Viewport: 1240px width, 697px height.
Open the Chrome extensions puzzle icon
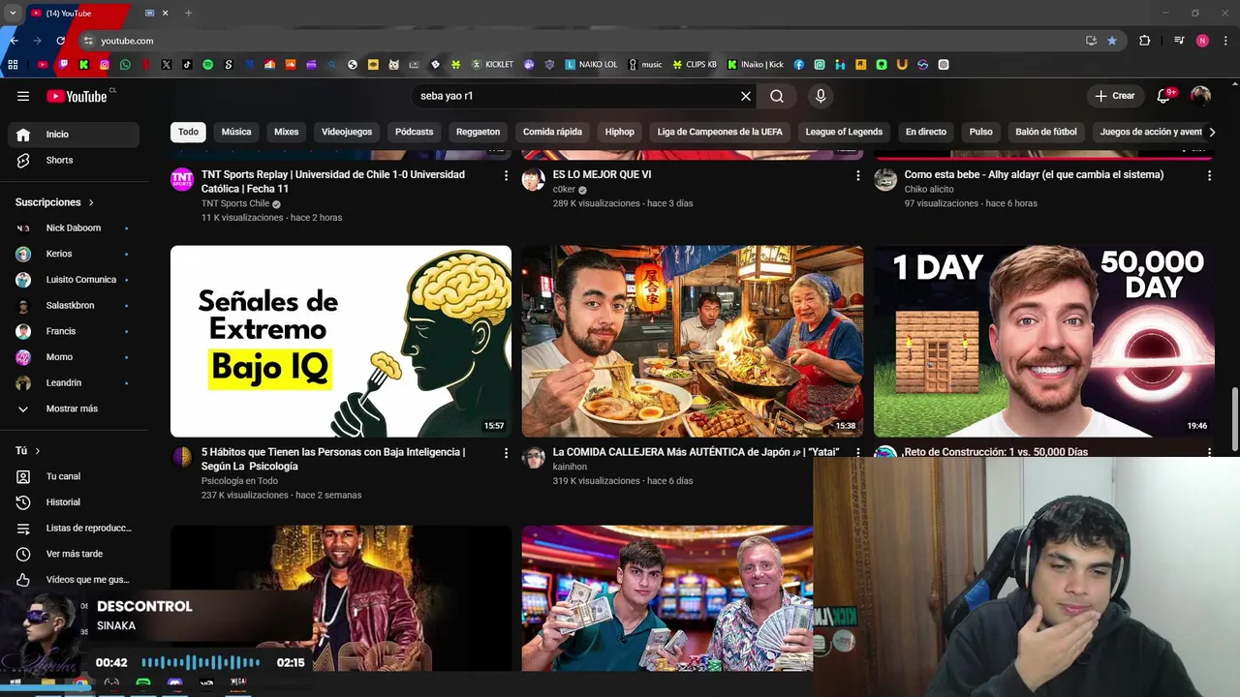click(x=1145, y=41)
